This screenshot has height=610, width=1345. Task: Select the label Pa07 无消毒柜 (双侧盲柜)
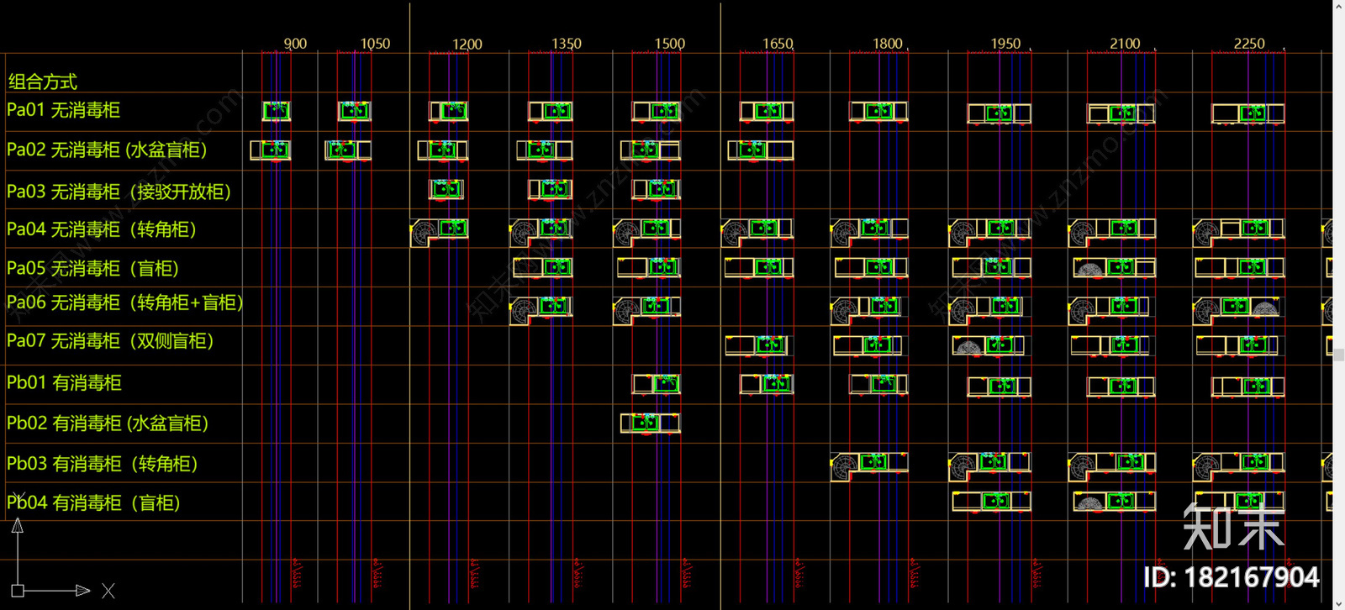pyautogui.click(x=110, y=340)
